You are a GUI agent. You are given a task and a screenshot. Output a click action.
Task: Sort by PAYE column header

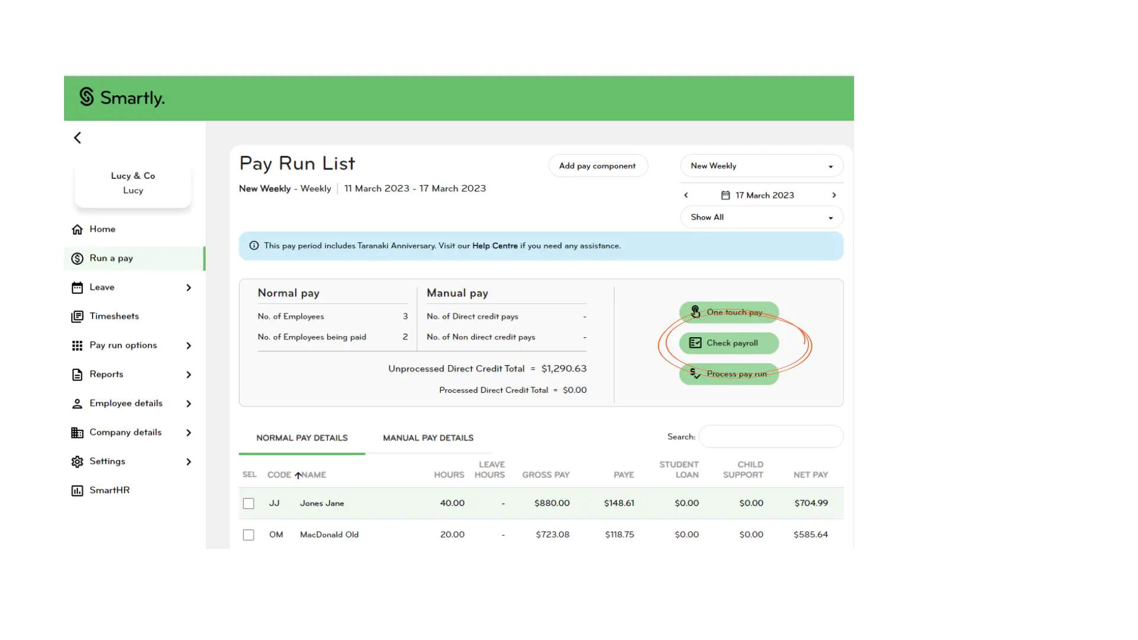[x=624, y=475]
